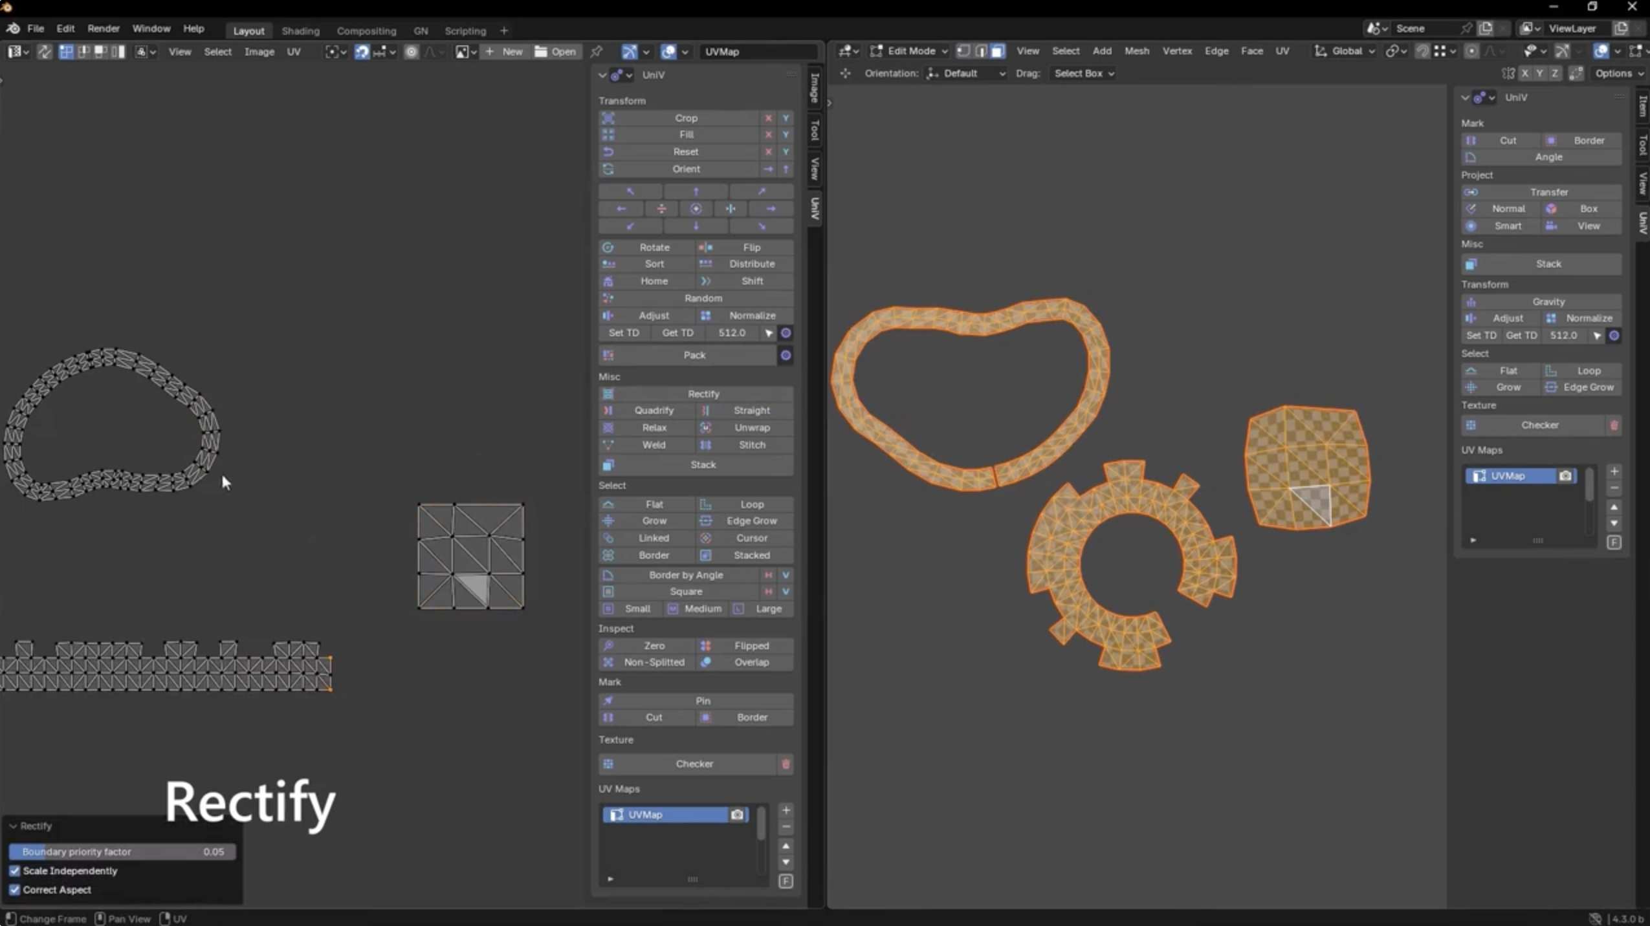Disable Scale Independently checkbox

pos(15,871)
